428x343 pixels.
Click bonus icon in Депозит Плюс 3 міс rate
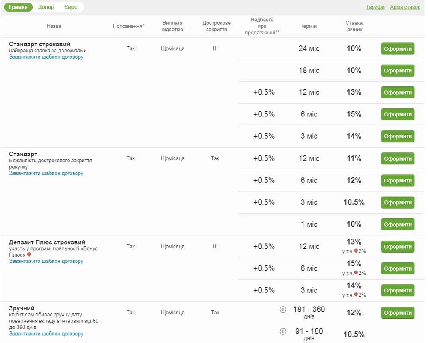click(x=356, y=295)
